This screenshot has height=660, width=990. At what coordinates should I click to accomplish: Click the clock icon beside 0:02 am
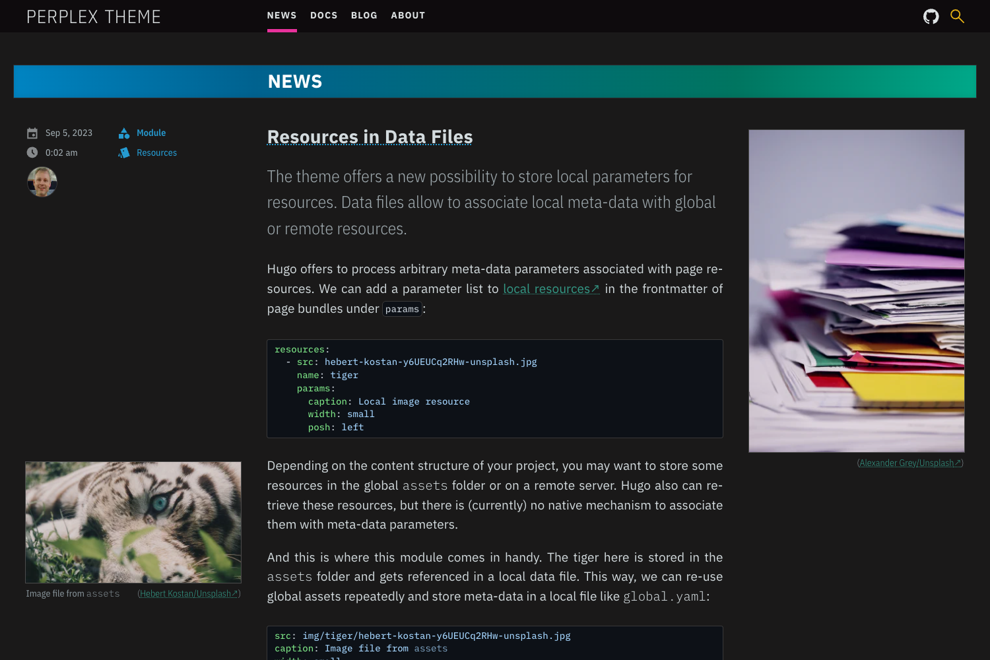(32, 152)
